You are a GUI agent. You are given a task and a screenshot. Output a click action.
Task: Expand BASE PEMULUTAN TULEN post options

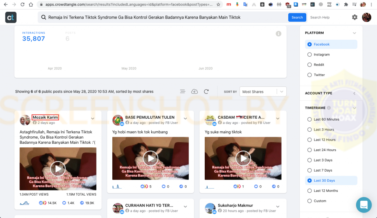186,118
